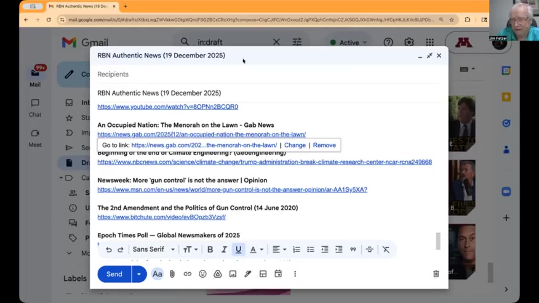Insert files using Google Drive
The height and width of the screenshot is (303, 539).
click(x=218, y=274)
